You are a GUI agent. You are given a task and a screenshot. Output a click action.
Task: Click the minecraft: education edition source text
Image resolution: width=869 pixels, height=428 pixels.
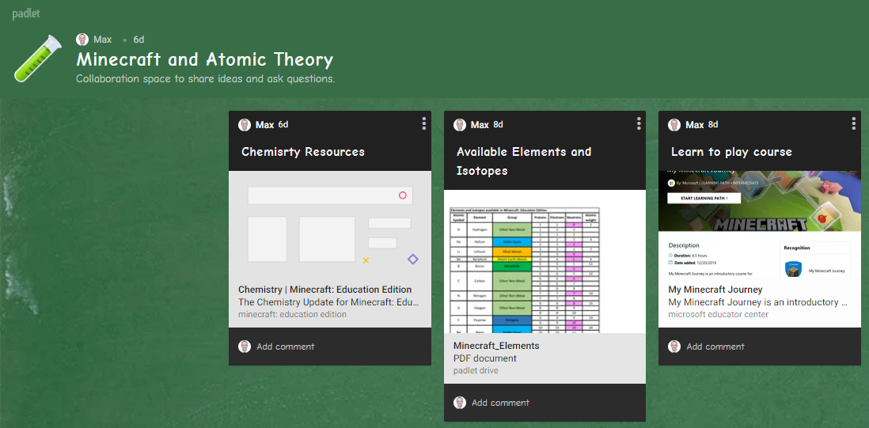(x=292, y=315)
